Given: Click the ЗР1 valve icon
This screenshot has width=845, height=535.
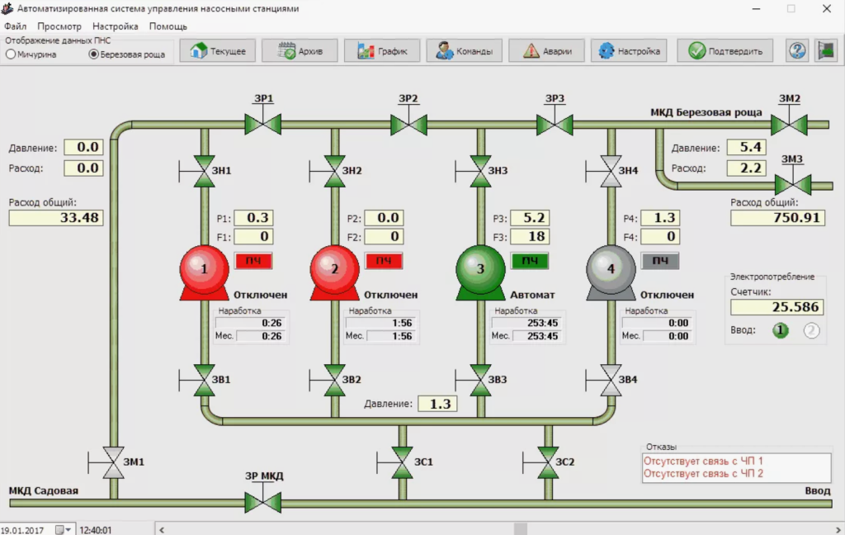Looking at the screenshot, I should (263, 125).
